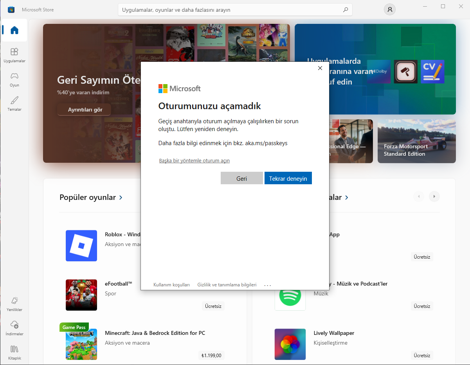470x365 pixels.
Task: Open the Professional Edge promo tile
Action: click(x=351, y=141)
